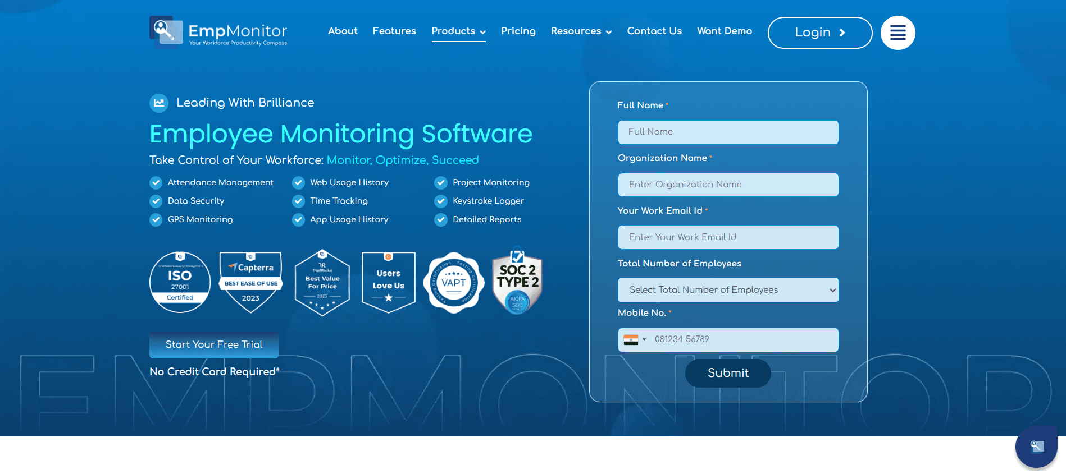Click the Employee Monitoring Software heading

point(341,134)
